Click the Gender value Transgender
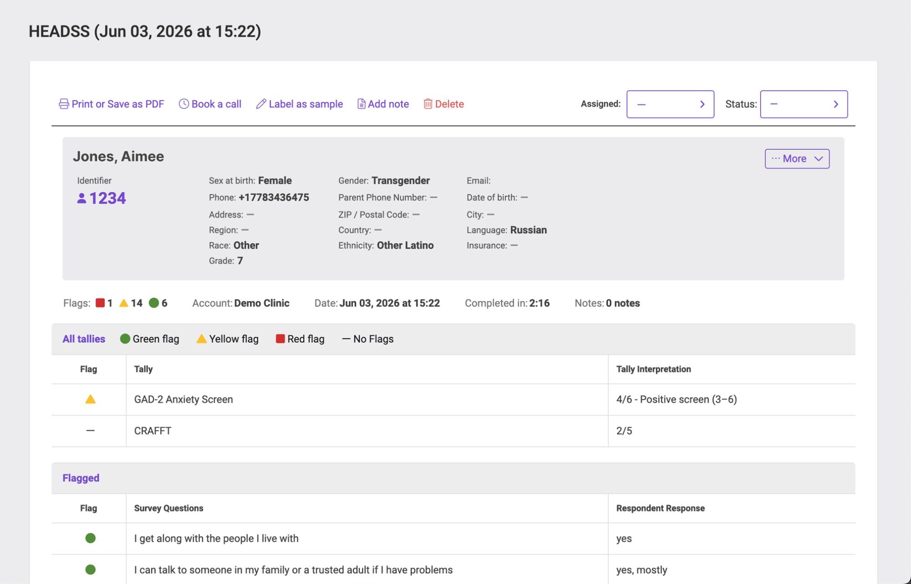The height and width of the screenshot is (584, 911). coord(400,180)
